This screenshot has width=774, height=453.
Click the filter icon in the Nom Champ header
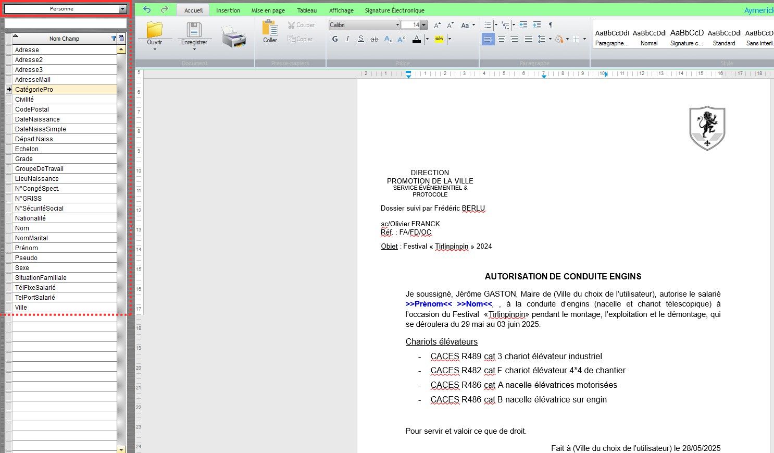[x=114, y=39]
